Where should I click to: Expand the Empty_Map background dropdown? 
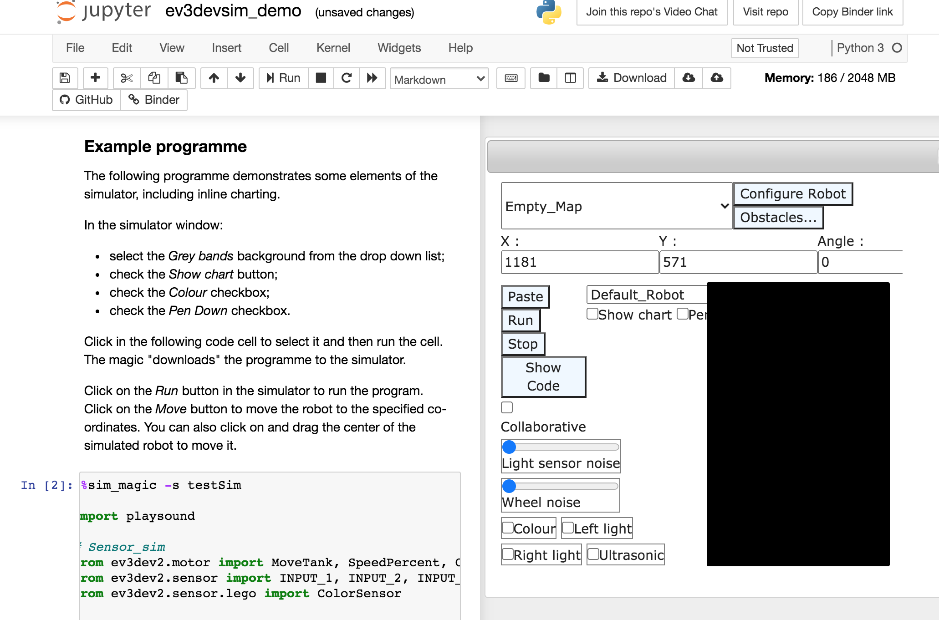click(x=617, y=206)
